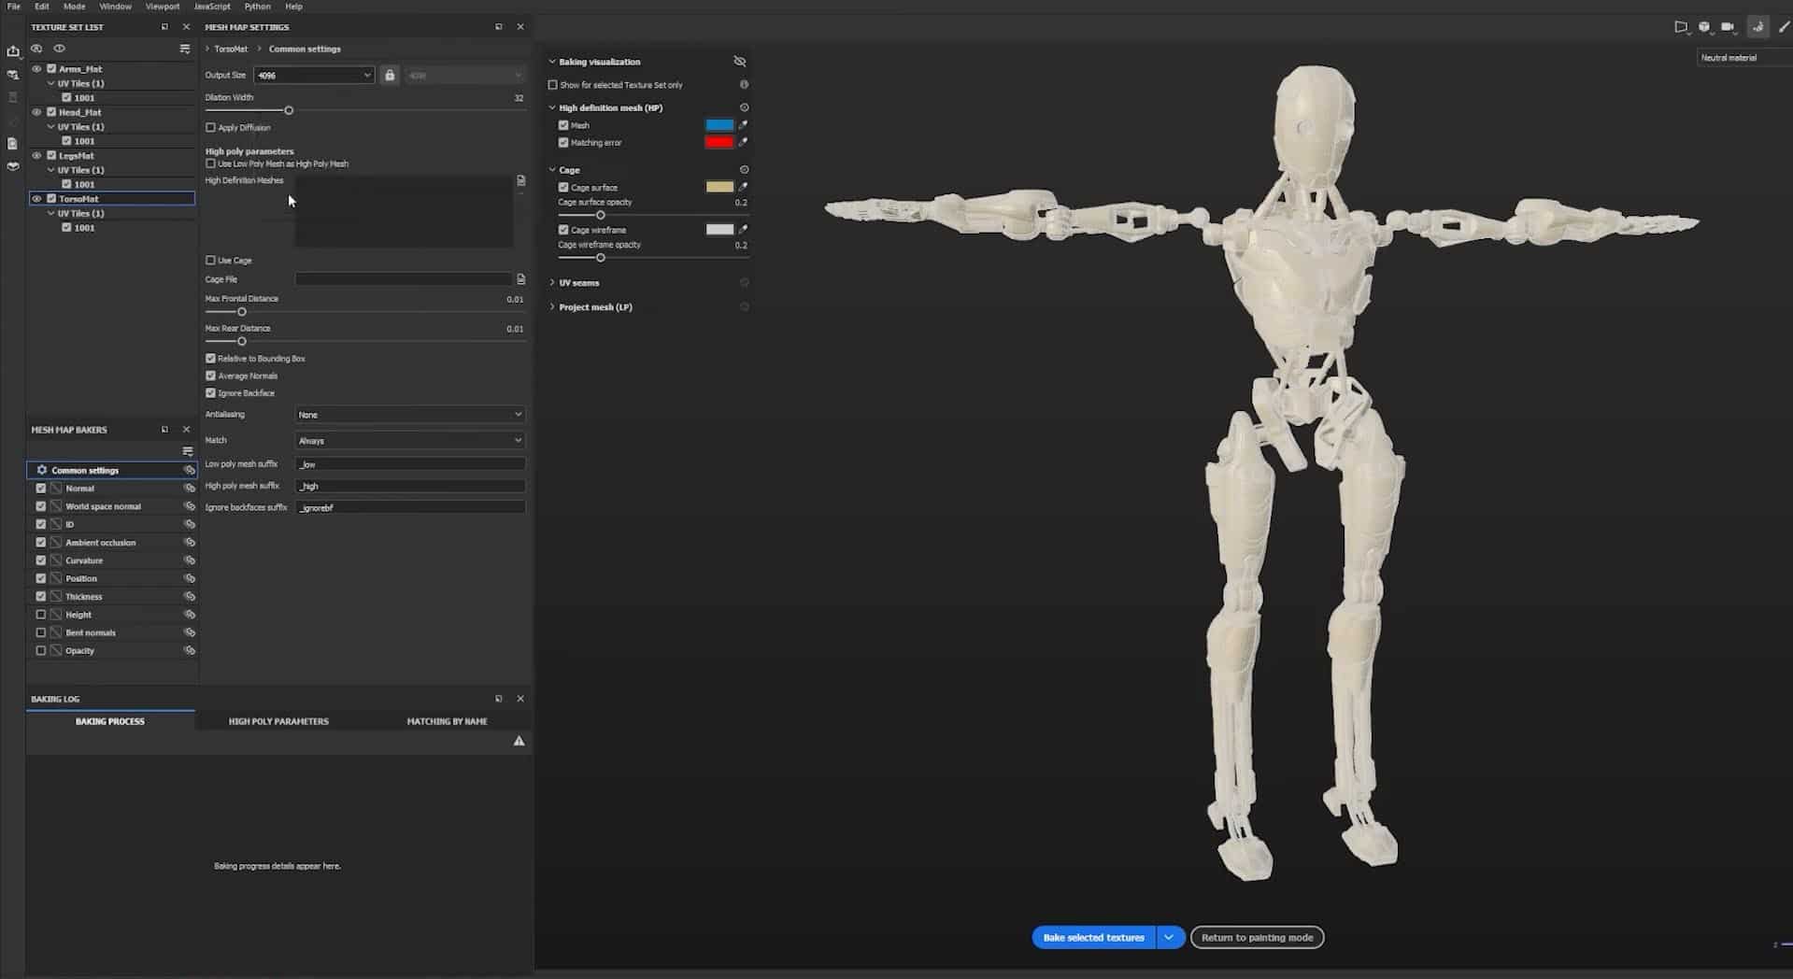
Task: Click the eyedropper next to Matching error color
Action: pos(743,143)
